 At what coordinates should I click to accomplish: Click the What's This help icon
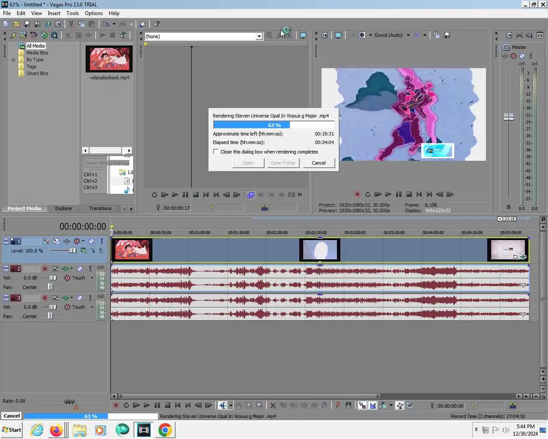(x=157, y=24)
